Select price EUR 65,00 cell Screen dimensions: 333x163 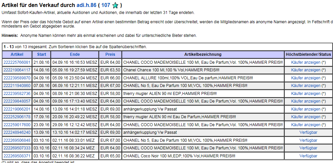point(110,156)
